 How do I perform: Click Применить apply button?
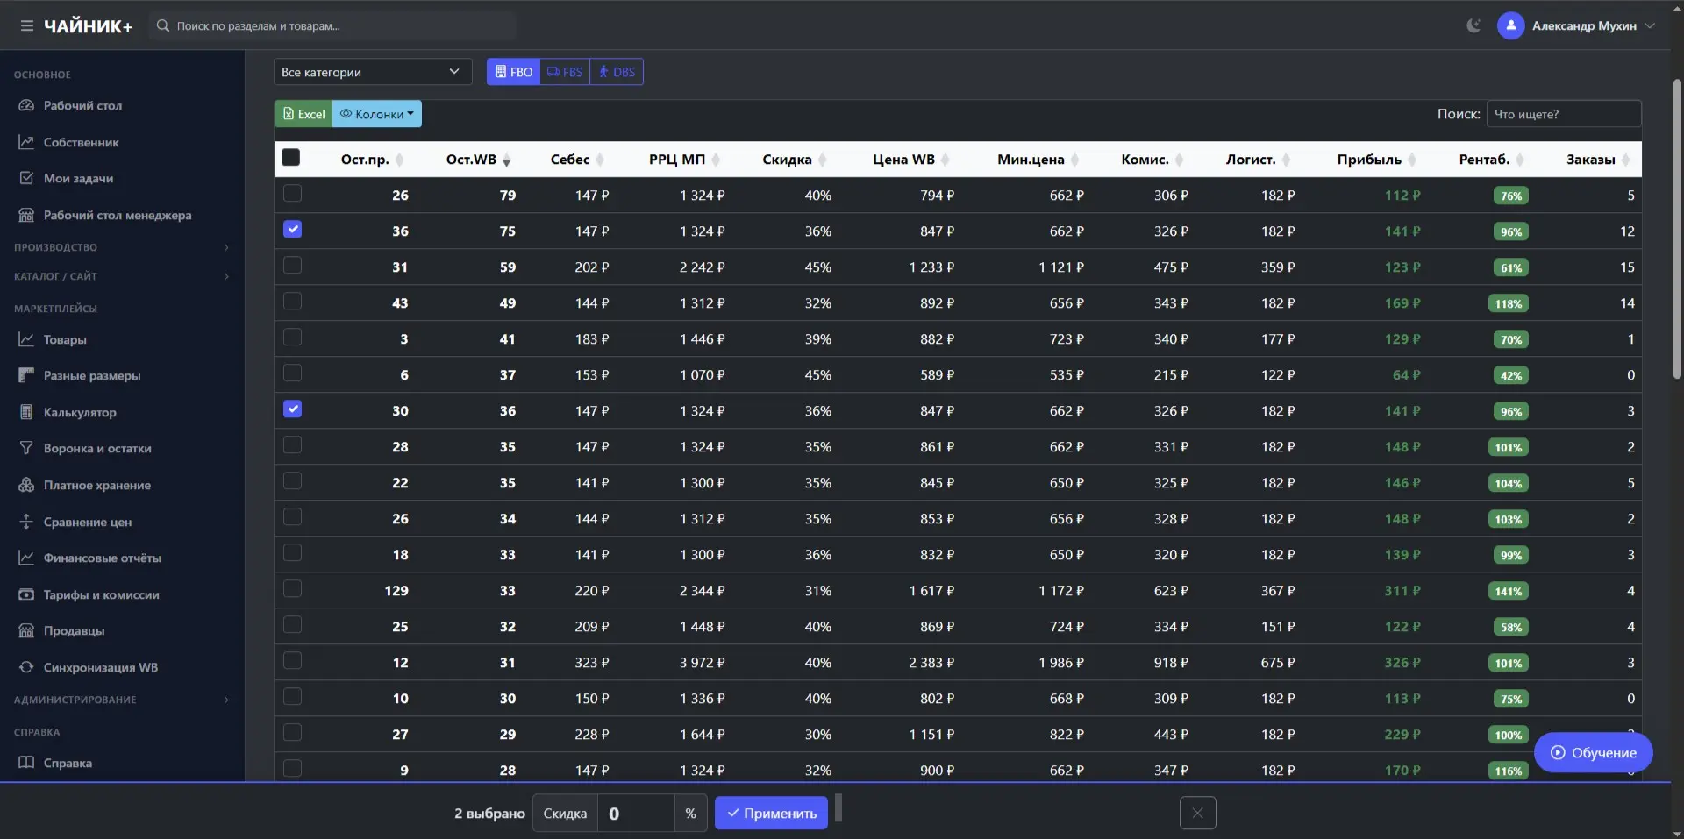tap(771, 813)
